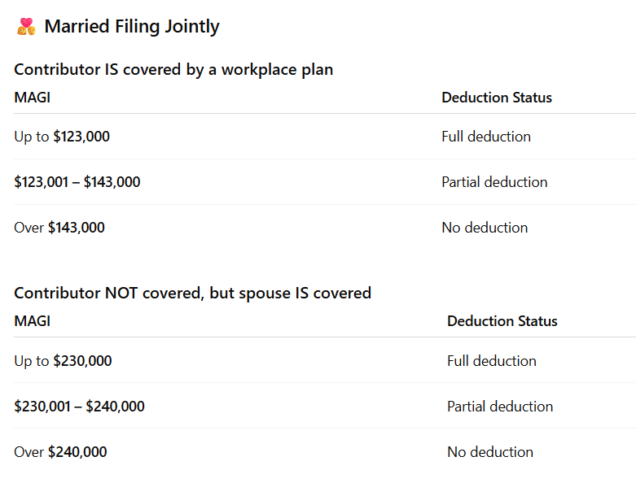Click Partial deduction for the $123,001 – $143,000 row

point(494,182)
